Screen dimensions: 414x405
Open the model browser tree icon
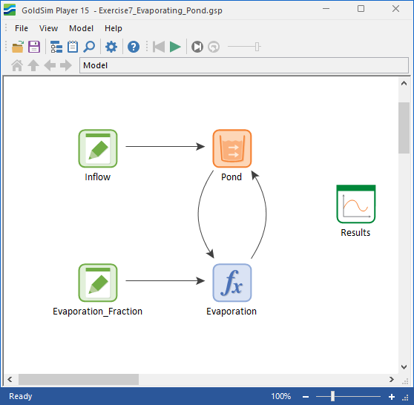tap(56, 47)
